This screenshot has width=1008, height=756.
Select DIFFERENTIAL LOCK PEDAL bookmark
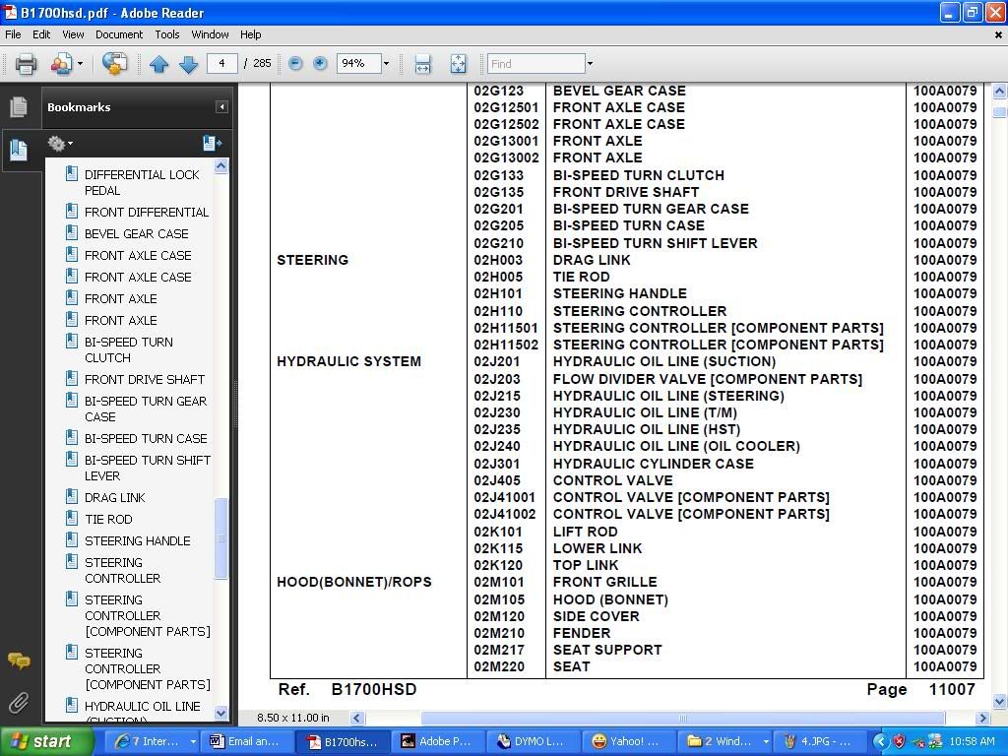[142, 182]
